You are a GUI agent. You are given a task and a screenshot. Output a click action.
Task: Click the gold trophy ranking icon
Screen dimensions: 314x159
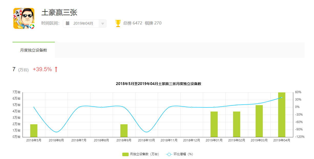118,23
